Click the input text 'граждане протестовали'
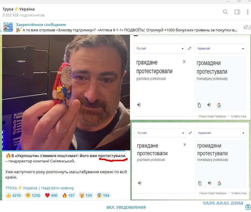The image size is (251, 212). point(152,150)
